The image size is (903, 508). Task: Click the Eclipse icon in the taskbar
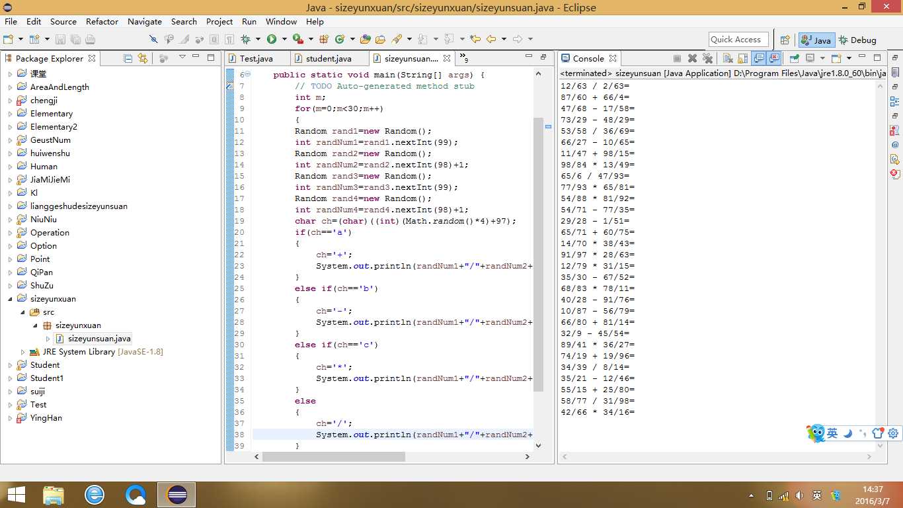point(177,494)
